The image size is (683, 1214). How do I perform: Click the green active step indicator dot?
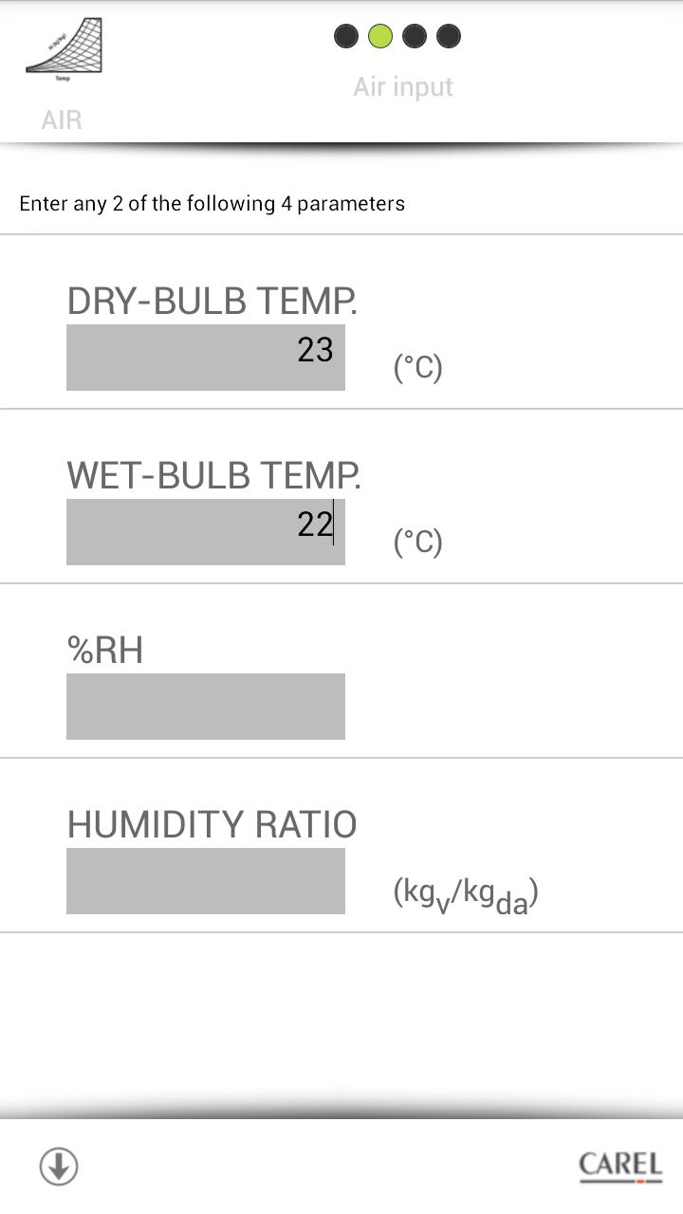pyautogui.click(x=380, y=35)
